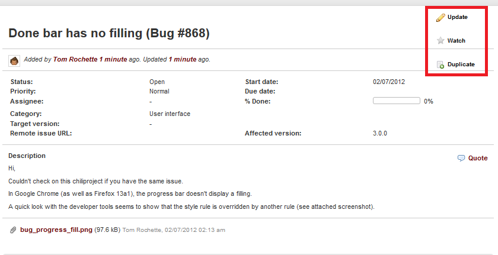Open the Update link
Viewport: 498px width, 255px height.
click(x=457, y=17)
